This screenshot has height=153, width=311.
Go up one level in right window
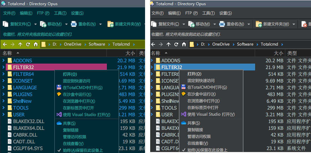point(169,44)
